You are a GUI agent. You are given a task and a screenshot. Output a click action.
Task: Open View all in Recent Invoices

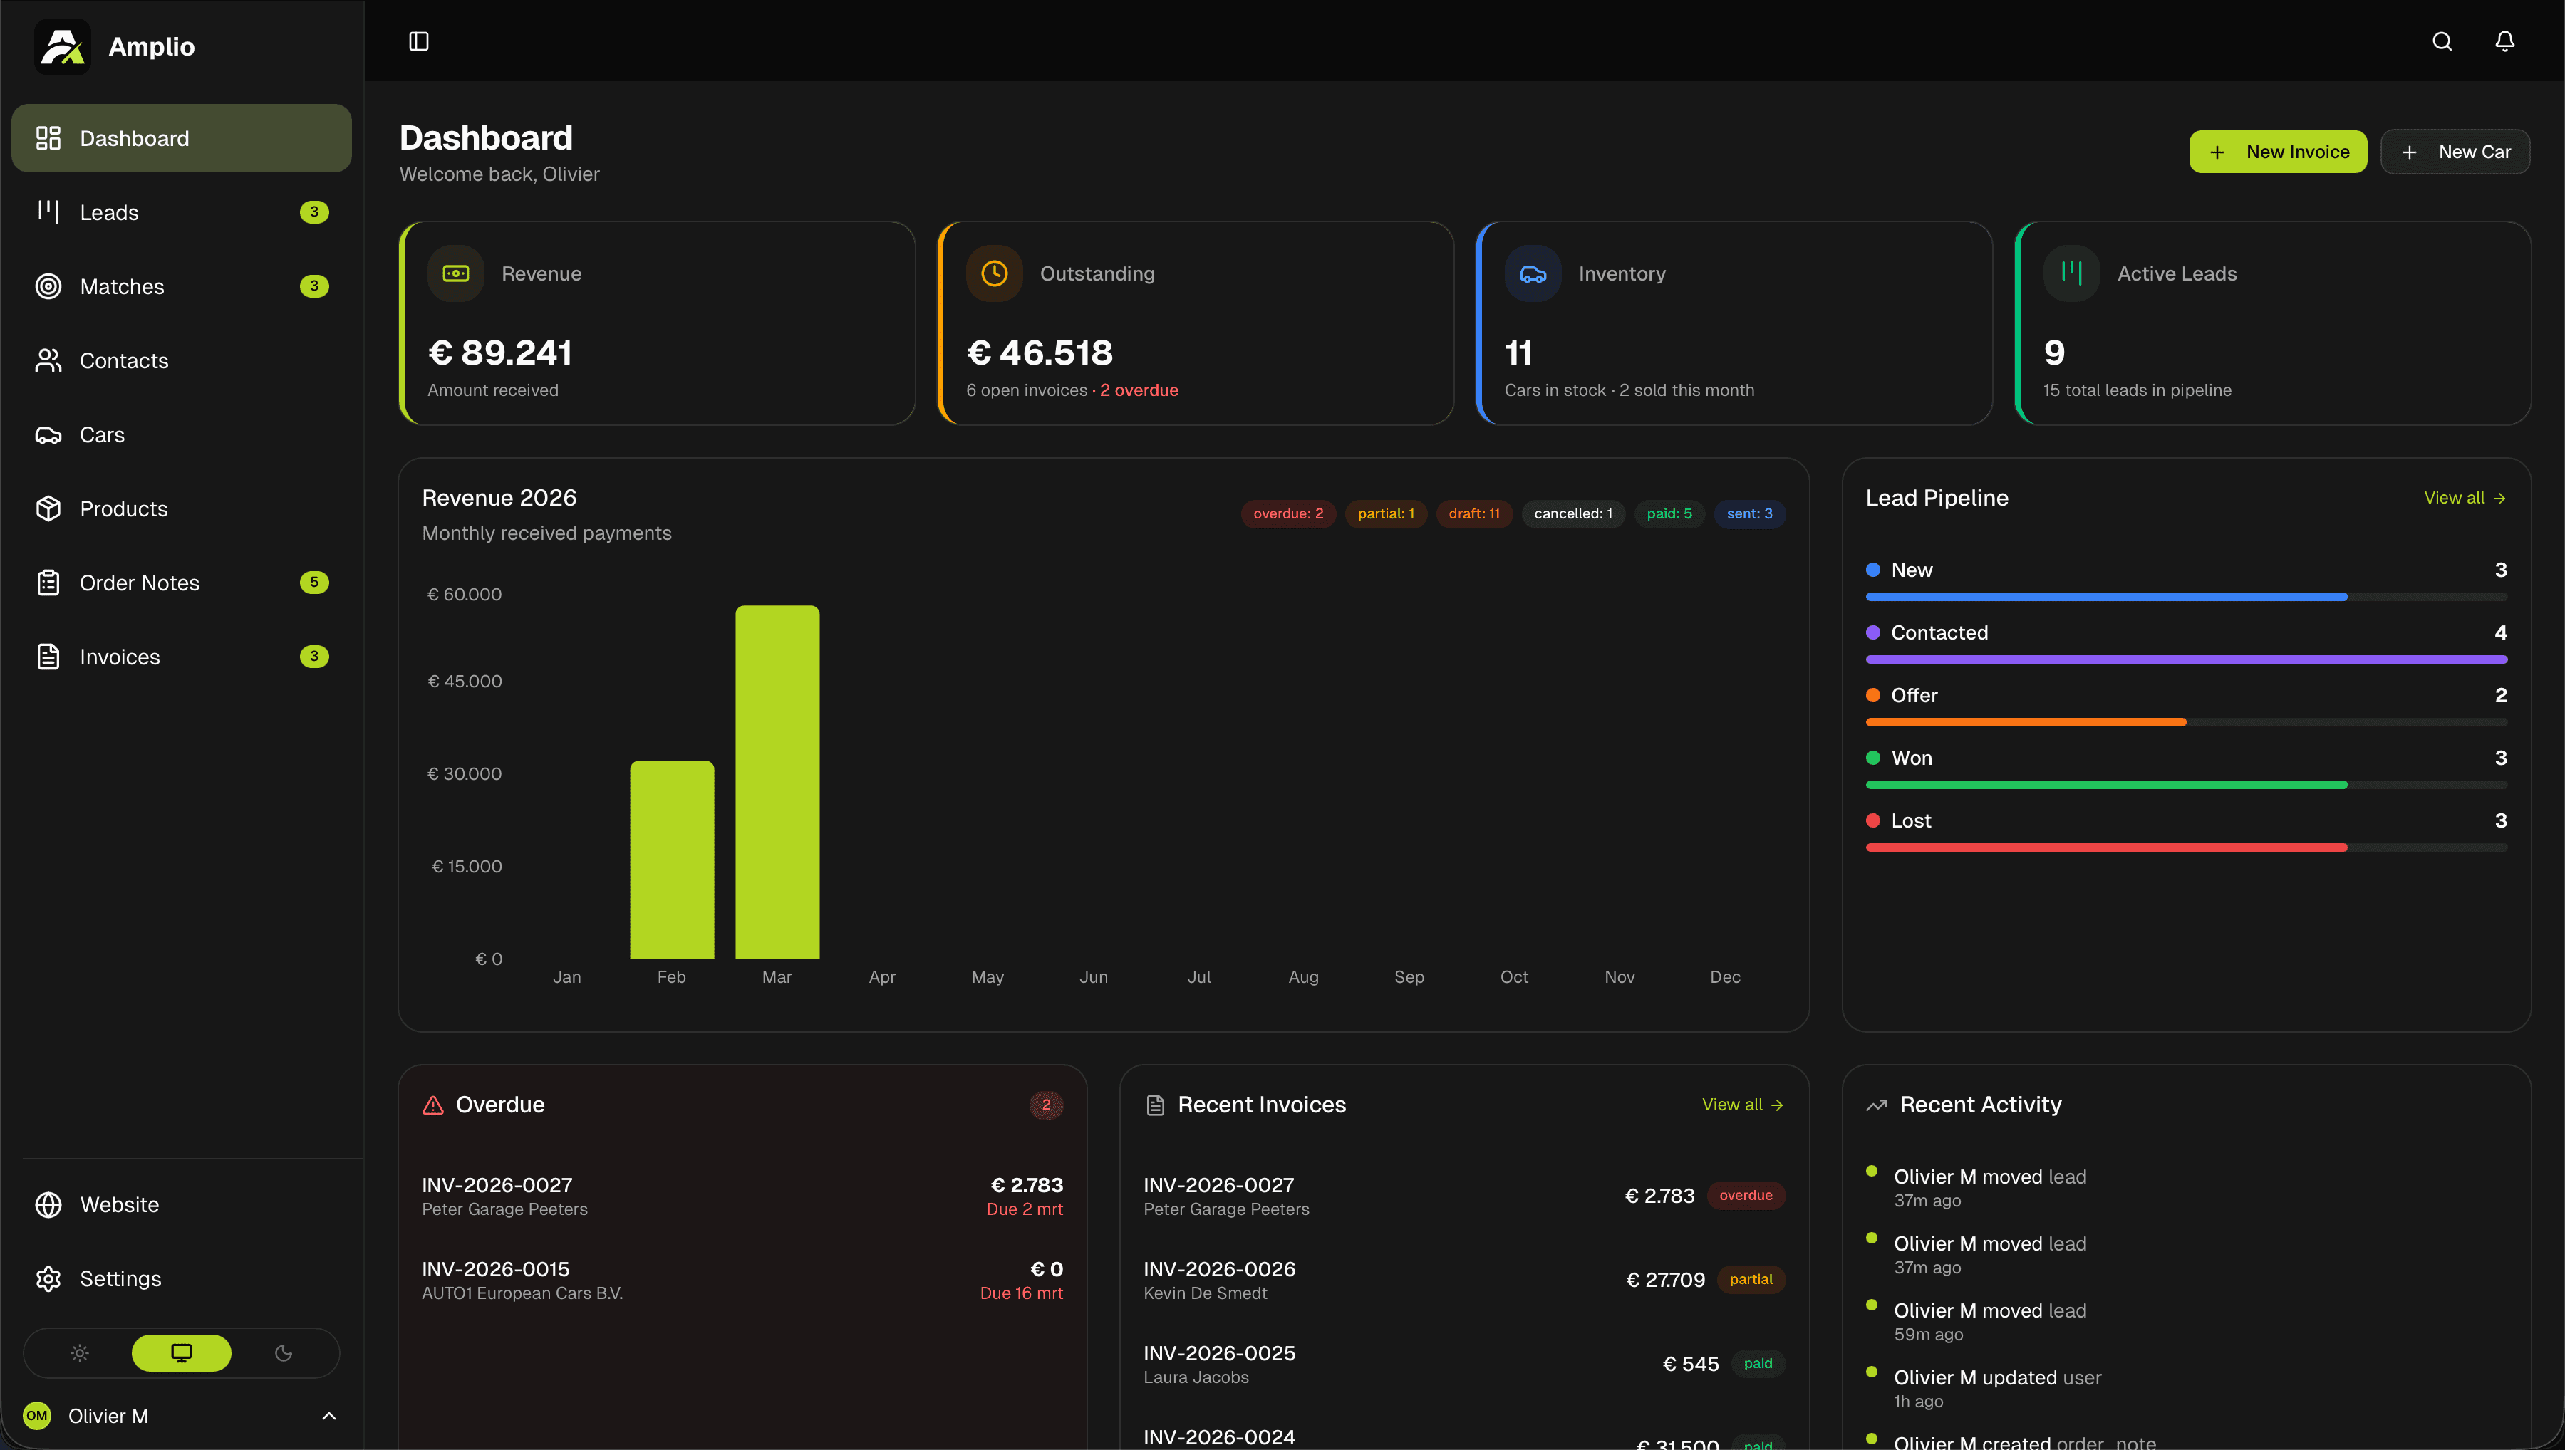pos(1741,1105)
